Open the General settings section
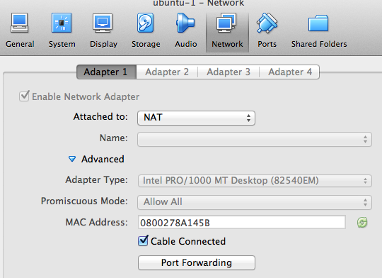Image resolution: width=382 pixels, height=278 pixels. [20, 30]
